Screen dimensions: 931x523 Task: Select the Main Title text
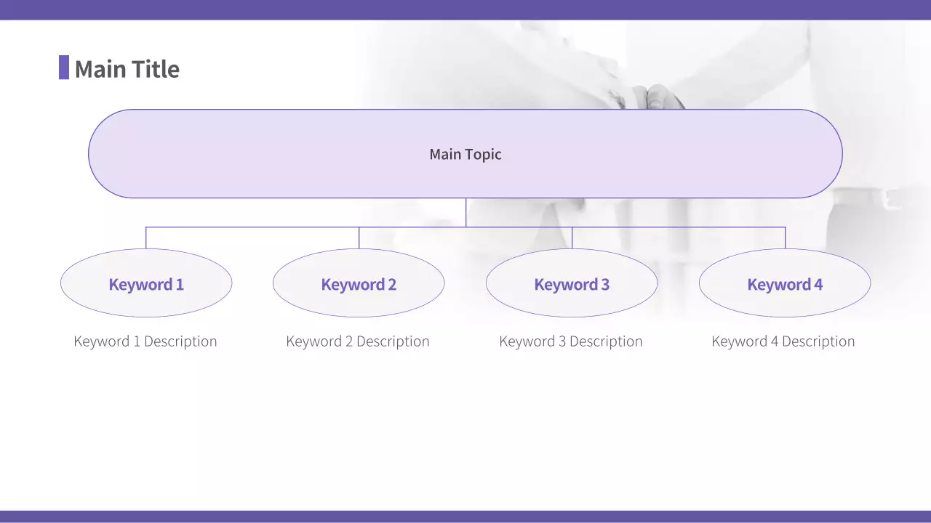127,69
